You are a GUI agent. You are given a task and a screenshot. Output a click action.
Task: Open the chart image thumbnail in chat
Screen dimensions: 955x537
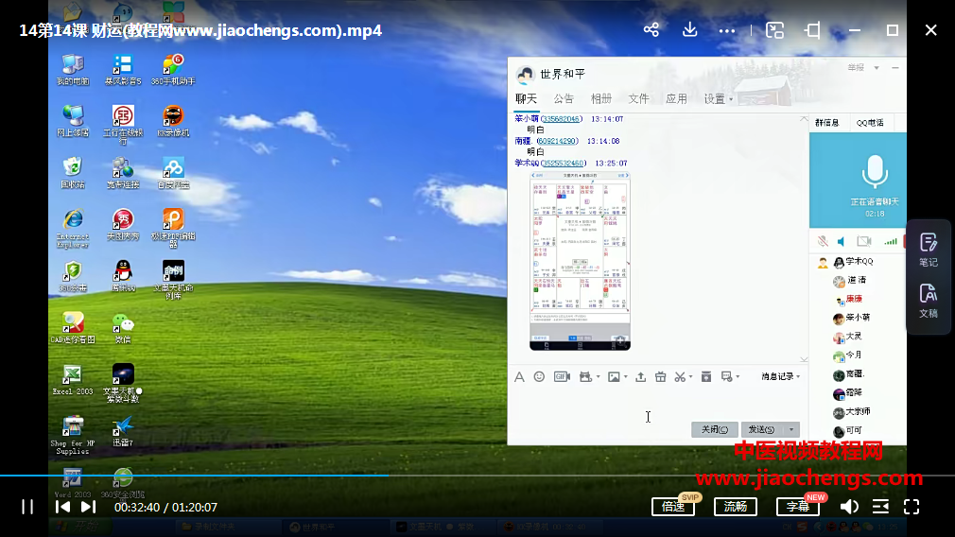(580, 261)
